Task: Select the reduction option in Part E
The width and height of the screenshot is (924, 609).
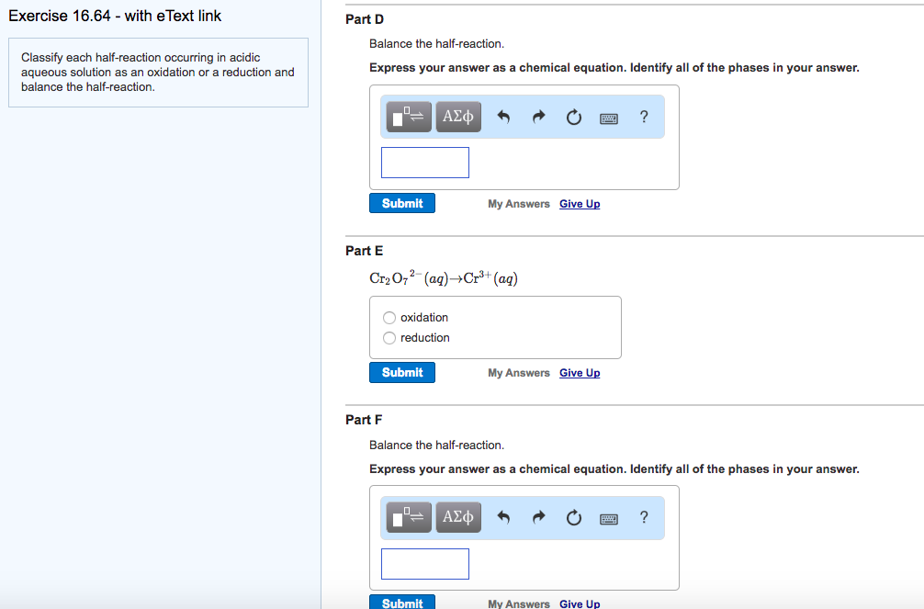Action: (389, 337)
